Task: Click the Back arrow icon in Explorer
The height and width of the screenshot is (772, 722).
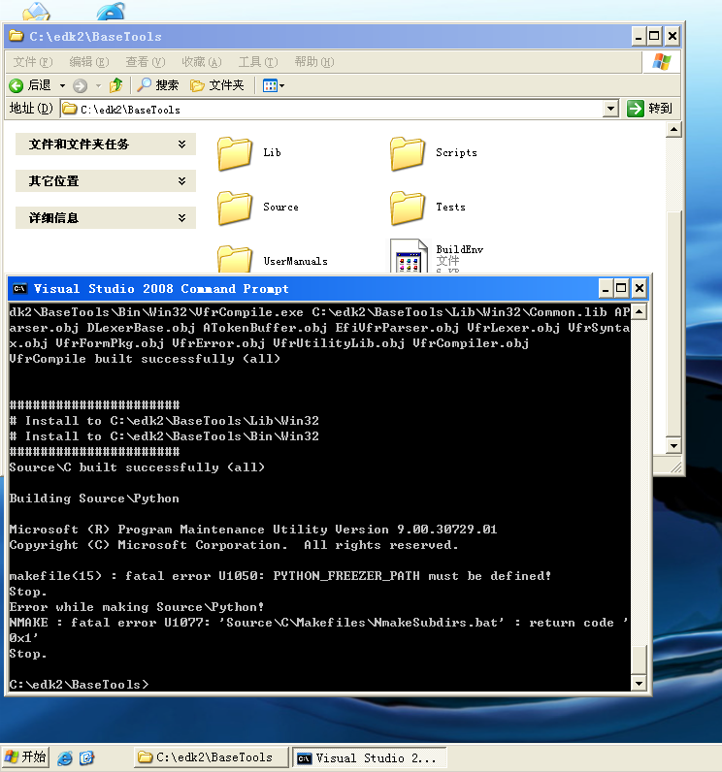Action: coord(16,85)
